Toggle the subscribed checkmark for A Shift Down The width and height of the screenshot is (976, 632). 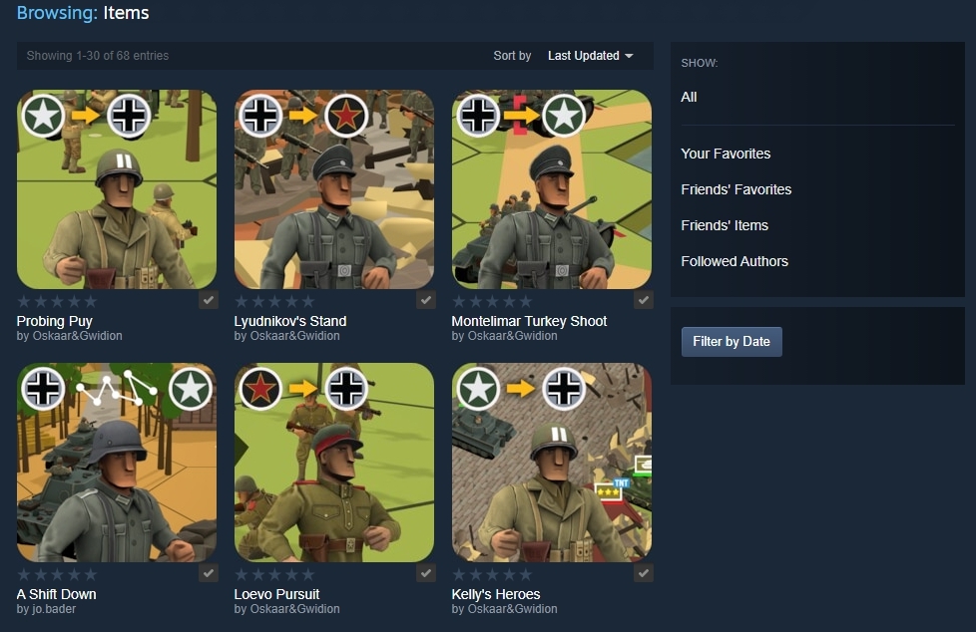click(209, 573)
